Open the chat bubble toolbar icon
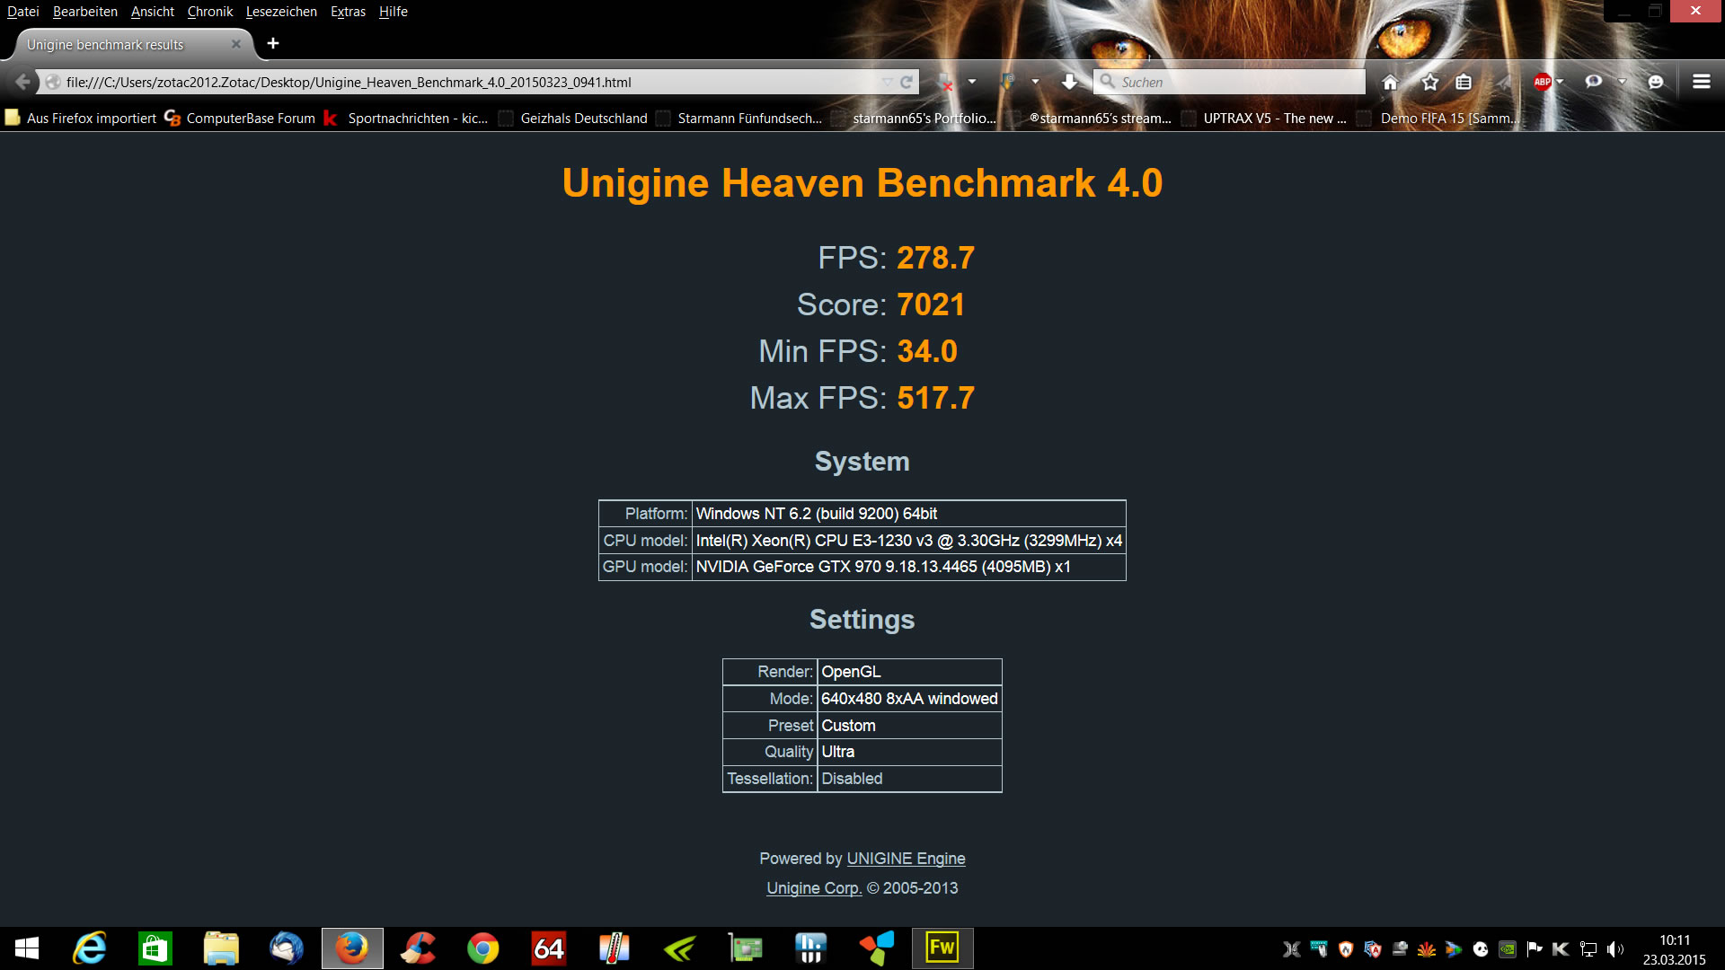This screenshot has height=970, width=1725. [1593, 82]
